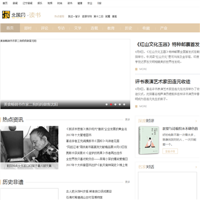Open the empty image box under 名家对话
The height and width of the screenshot is (200, 200).
(167, 186)
